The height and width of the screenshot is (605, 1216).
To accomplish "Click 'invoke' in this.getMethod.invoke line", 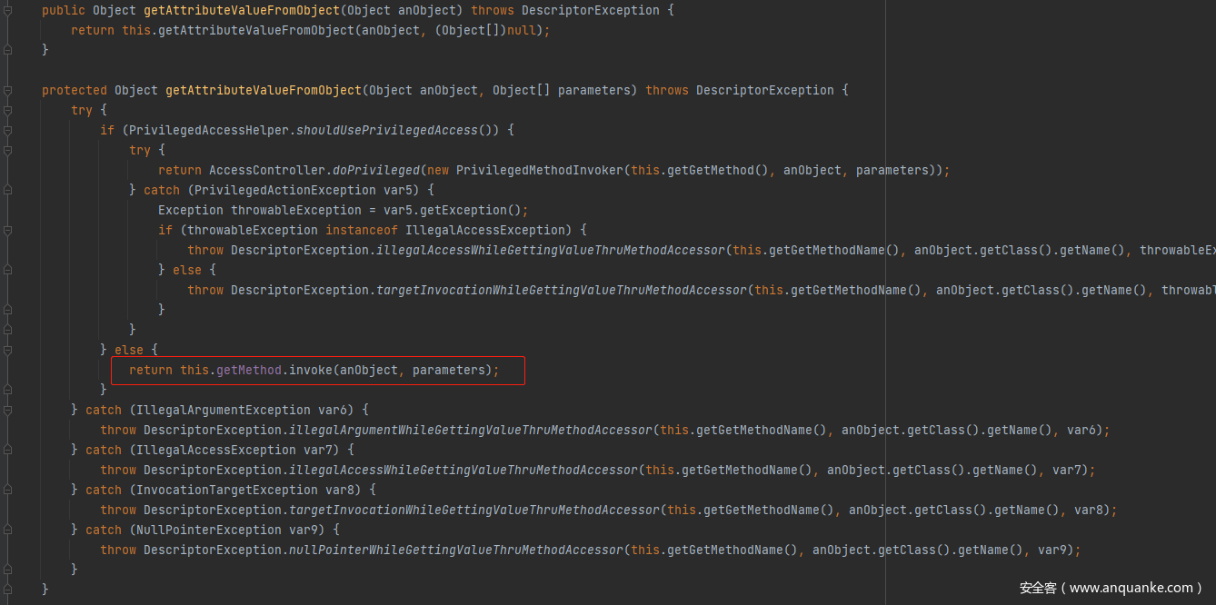I will pyautogui.click(x=311, y=370).
